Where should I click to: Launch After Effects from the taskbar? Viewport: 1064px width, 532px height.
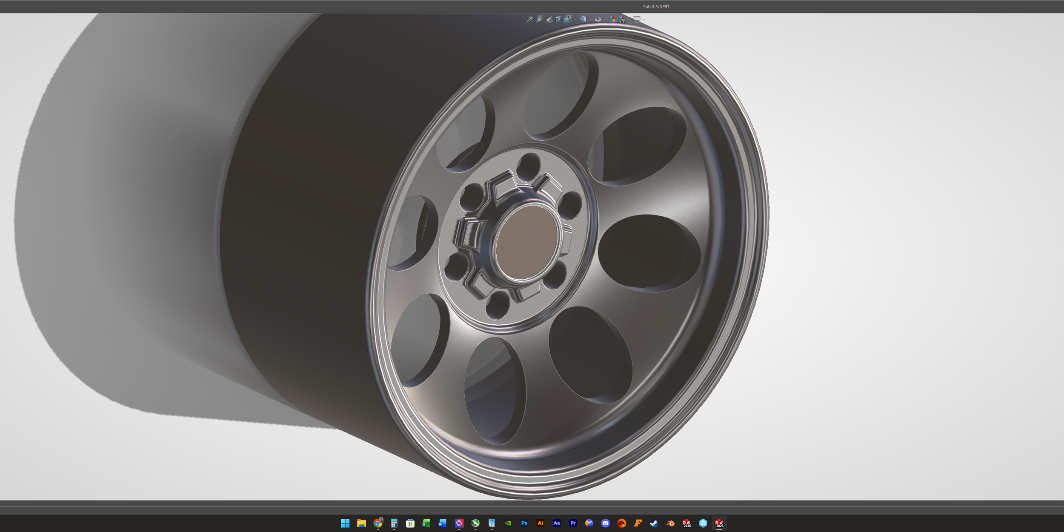[557, 523]
